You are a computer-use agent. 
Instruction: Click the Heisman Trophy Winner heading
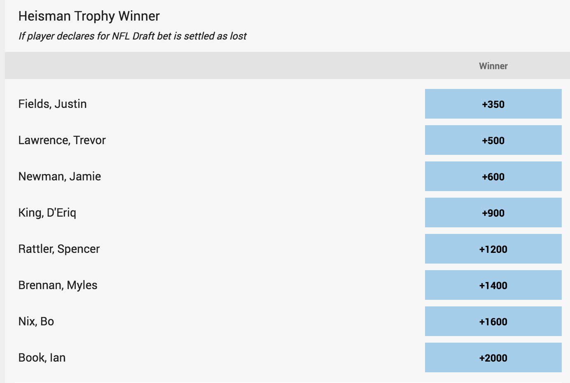(89, 16)
